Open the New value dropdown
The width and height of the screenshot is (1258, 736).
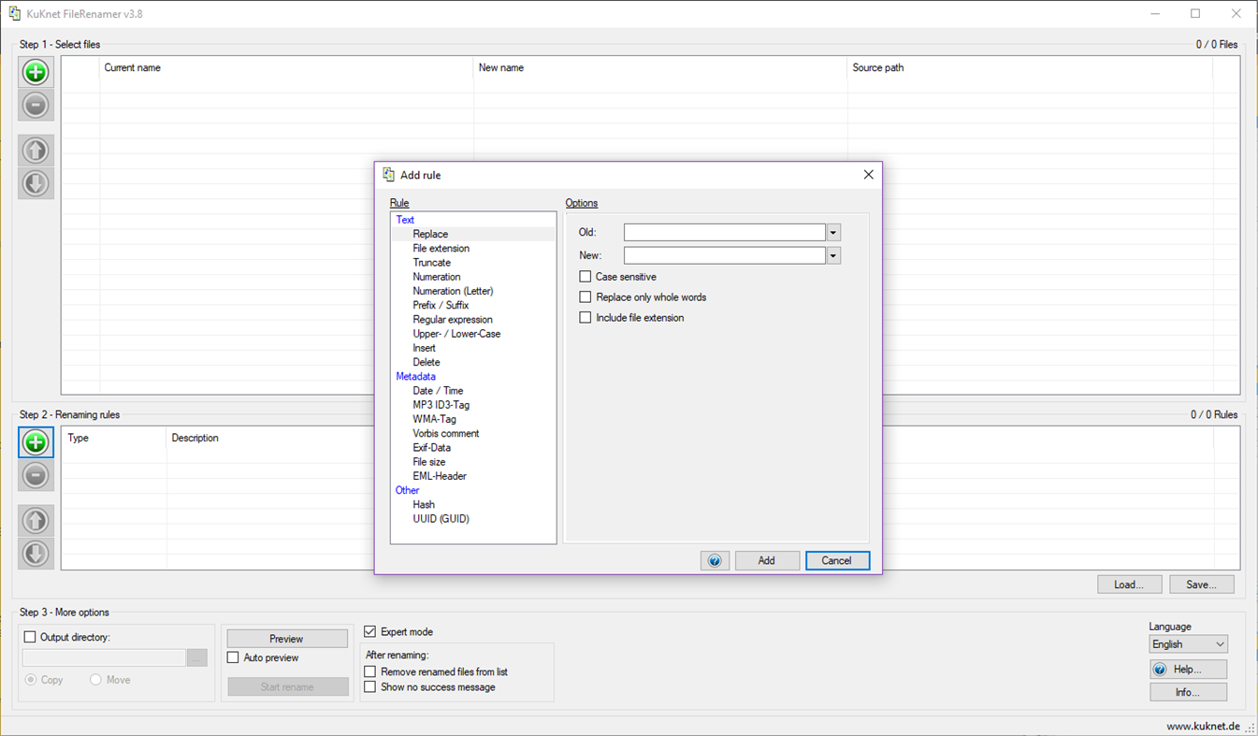coord(832,254)
